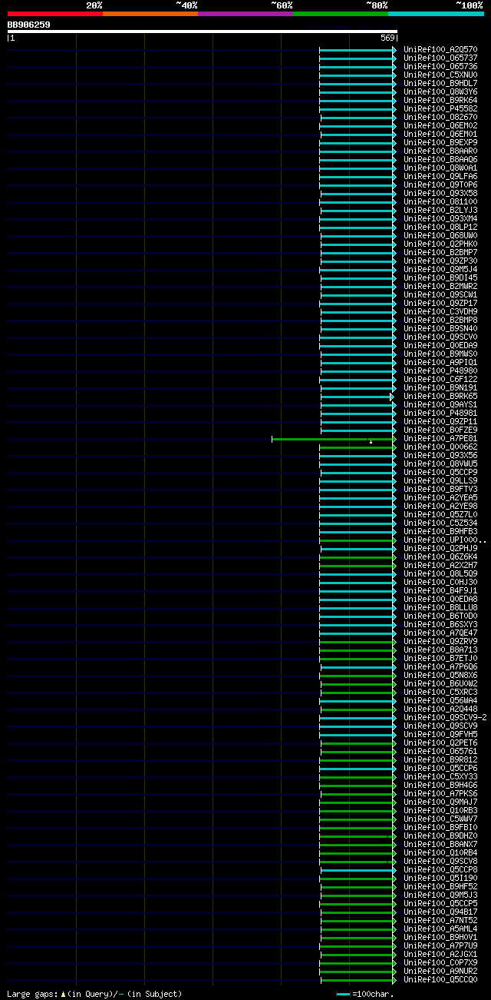The height and width of the screenshot is (1000, 491).
Task: Select the UniRef100_Q9SCV9-2 label
Action: pos(445,717)
